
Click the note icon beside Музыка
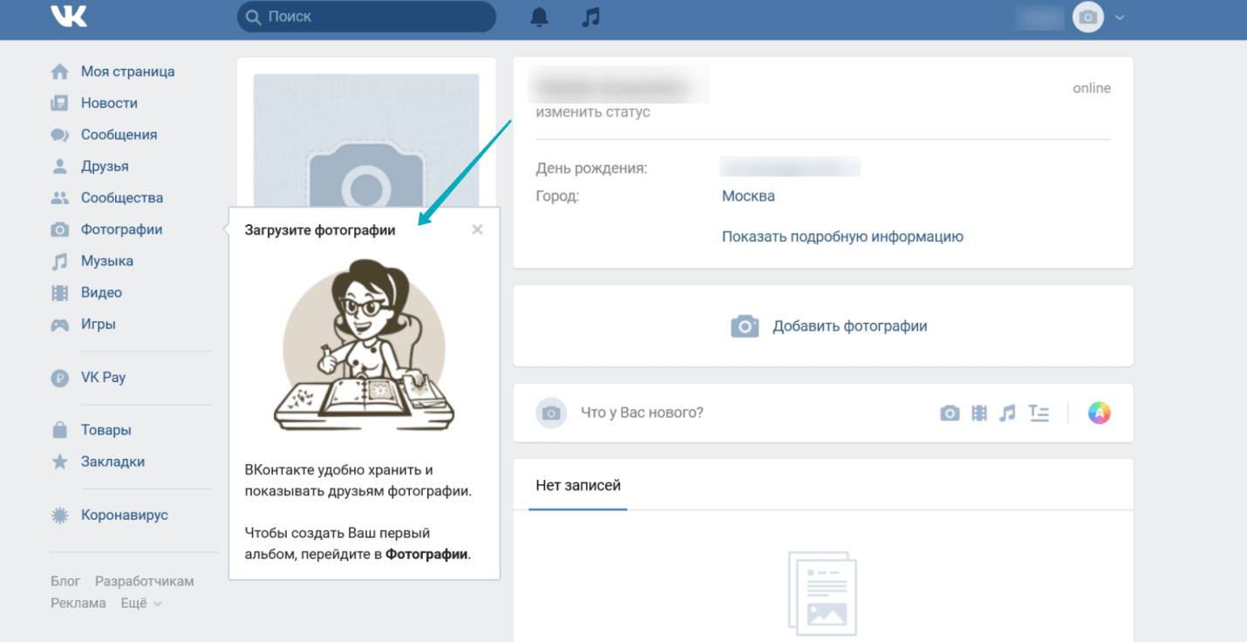point(59,261)
